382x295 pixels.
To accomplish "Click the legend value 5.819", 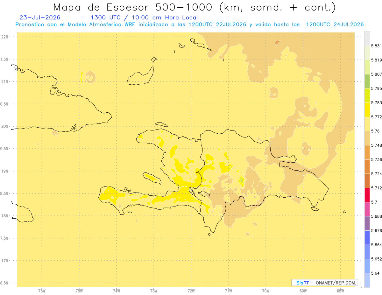I will pyautogui.click(x=377, y=60).
